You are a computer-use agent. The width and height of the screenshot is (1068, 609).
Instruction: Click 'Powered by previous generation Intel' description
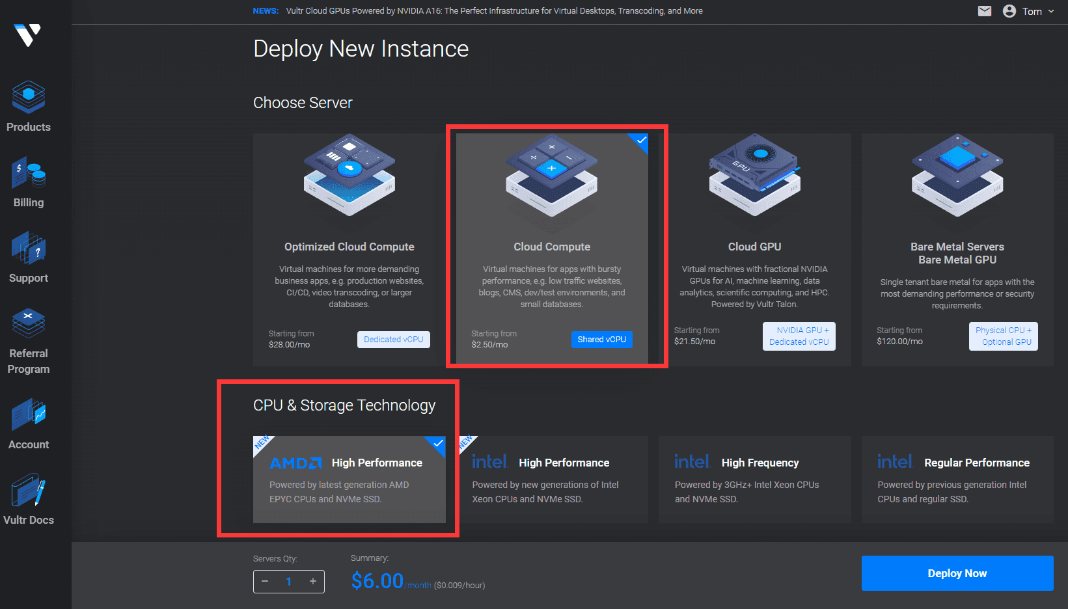[952, 485]
